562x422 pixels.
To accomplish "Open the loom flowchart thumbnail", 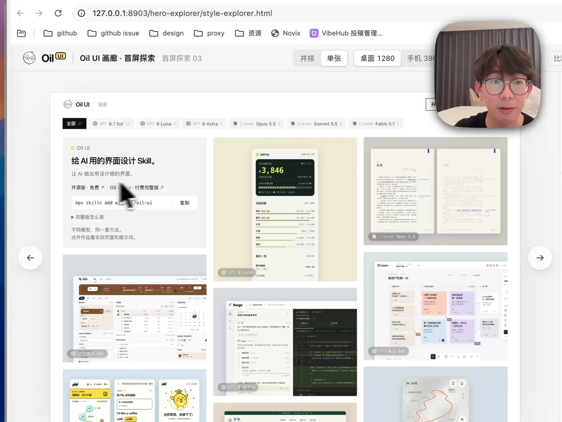I will 436,306.
